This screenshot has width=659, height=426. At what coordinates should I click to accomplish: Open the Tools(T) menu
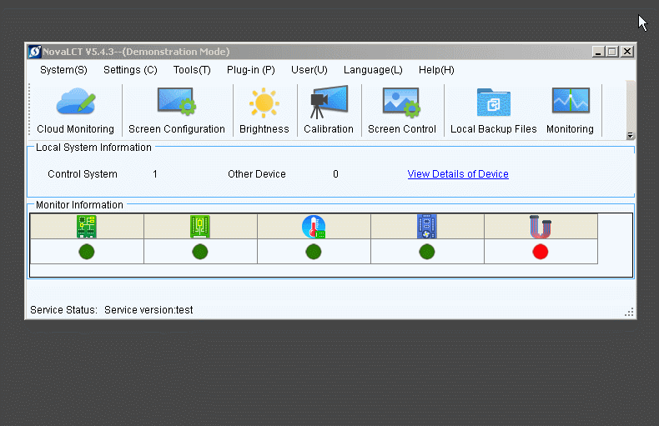[x=192, y=70]
